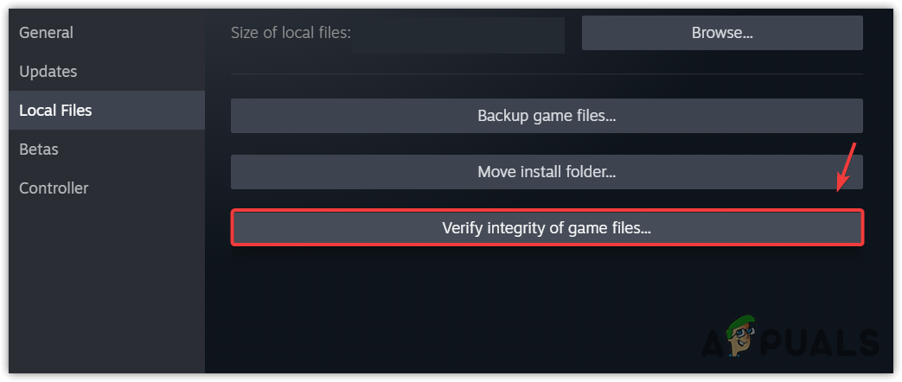Switch to the Updates tab
902x382 pixels.
48,72
